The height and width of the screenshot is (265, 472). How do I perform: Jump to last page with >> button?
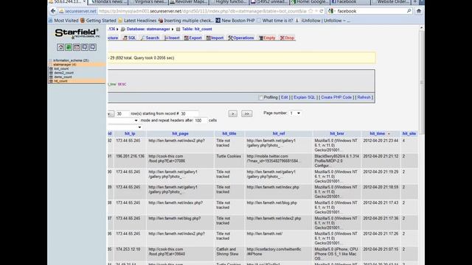point(246,113)
